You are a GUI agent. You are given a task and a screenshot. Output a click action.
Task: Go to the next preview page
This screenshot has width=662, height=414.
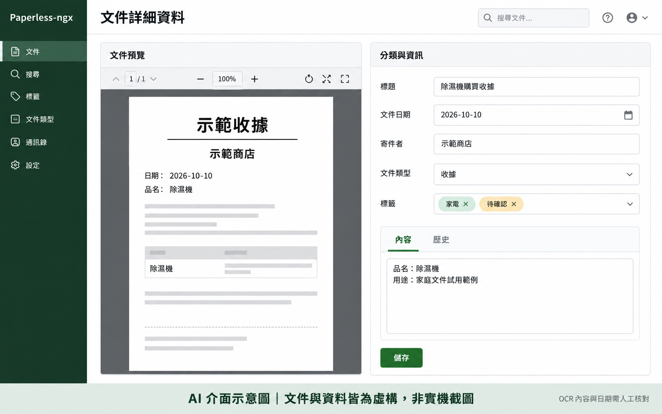[154, 79]
